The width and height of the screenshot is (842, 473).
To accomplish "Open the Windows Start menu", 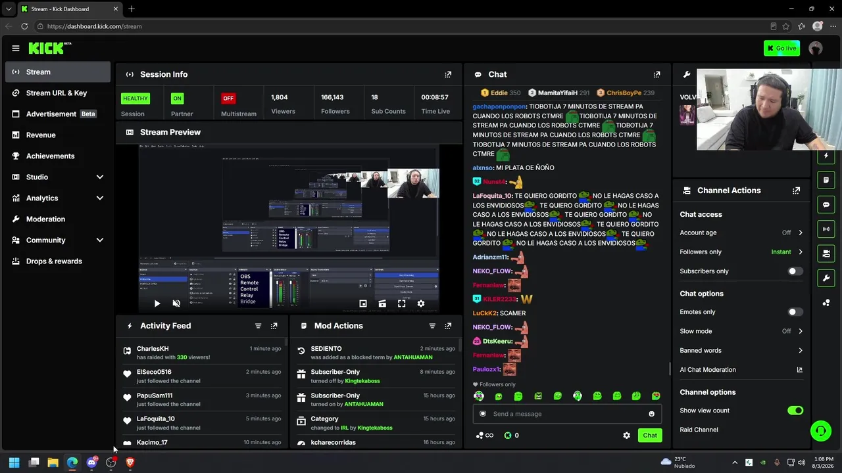I will 14,462.
